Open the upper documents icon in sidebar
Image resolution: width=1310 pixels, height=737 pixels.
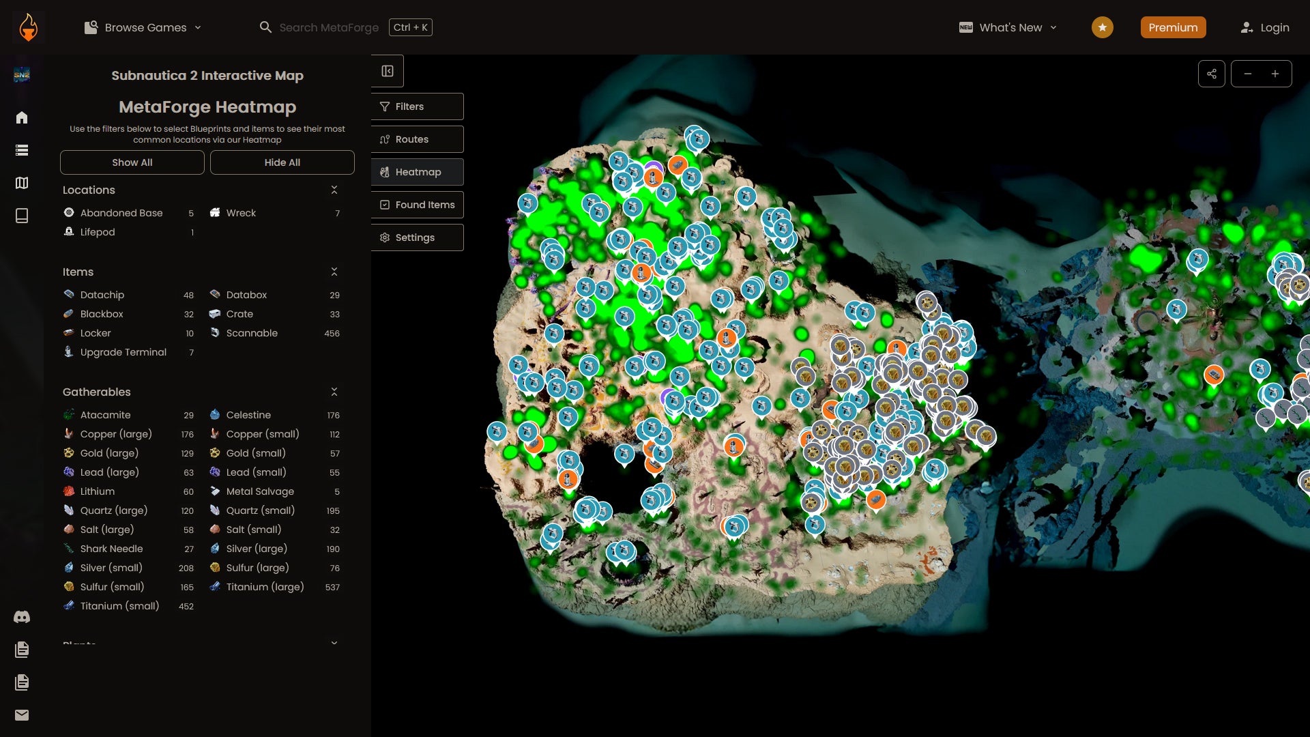pos(22,650)
